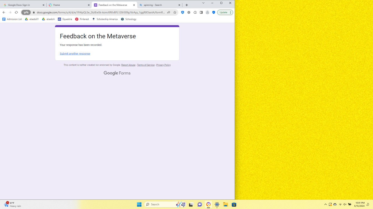Image resolution: width=373 pixels, height=209 pixels.
Task: Close the Frame tab
Action: 89,5
